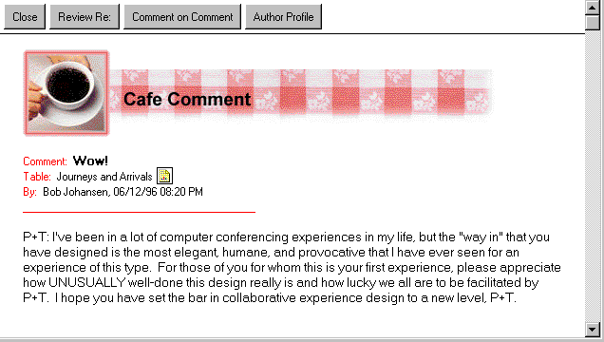Click the Close button
The width and height of the screenshot is (604, 342).
[x=25, y=17]
